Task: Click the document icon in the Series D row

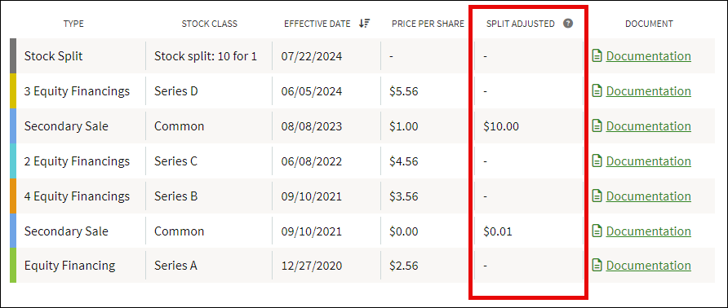Action: [597, 91]
